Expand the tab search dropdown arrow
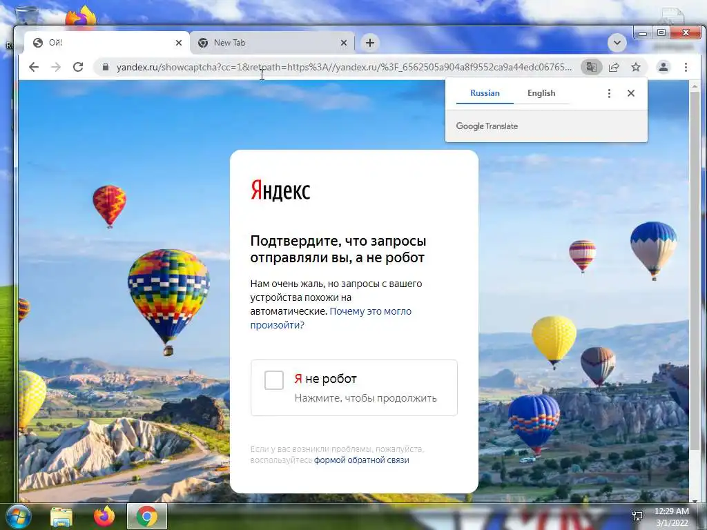This screenshot has width=707, height=530. (617, 43)
